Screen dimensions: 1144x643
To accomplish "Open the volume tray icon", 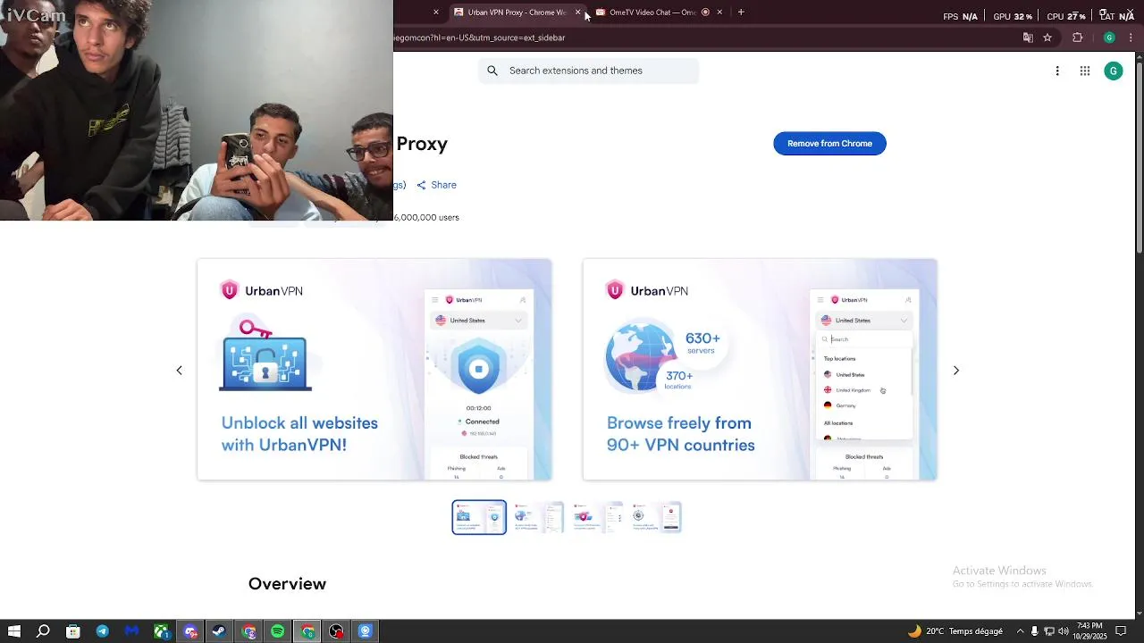I will 1064,631.
